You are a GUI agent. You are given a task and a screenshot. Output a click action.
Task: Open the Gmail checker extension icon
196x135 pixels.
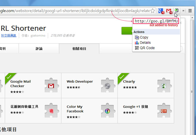click(169, 11)
